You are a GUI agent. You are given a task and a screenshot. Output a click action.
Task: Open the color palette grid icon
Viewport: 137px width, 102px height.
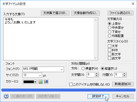tap(41, 82)
